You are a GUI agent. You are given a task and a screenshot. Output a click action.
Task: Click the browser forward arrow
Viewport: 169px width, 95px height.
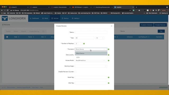pos(5,10)
